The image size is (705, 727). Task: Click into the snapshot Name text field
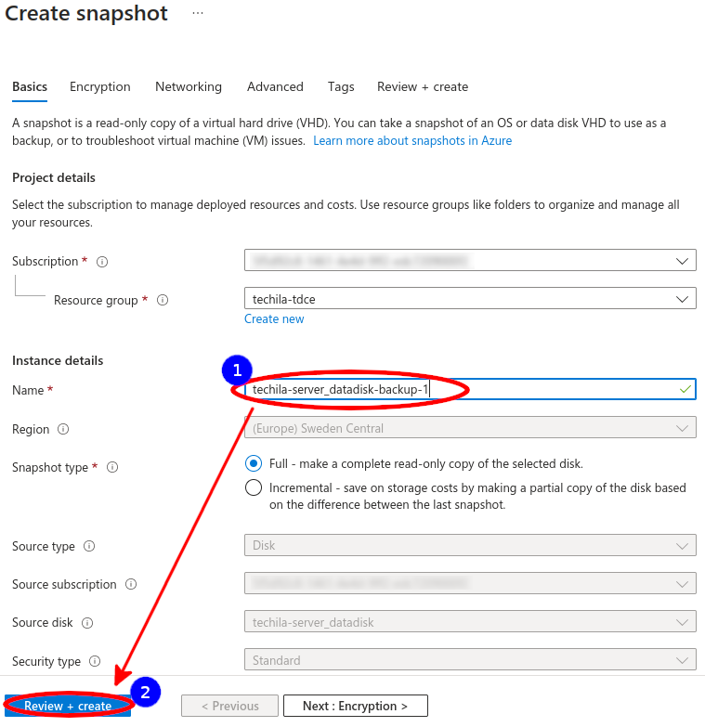click(x=557, y=390)
